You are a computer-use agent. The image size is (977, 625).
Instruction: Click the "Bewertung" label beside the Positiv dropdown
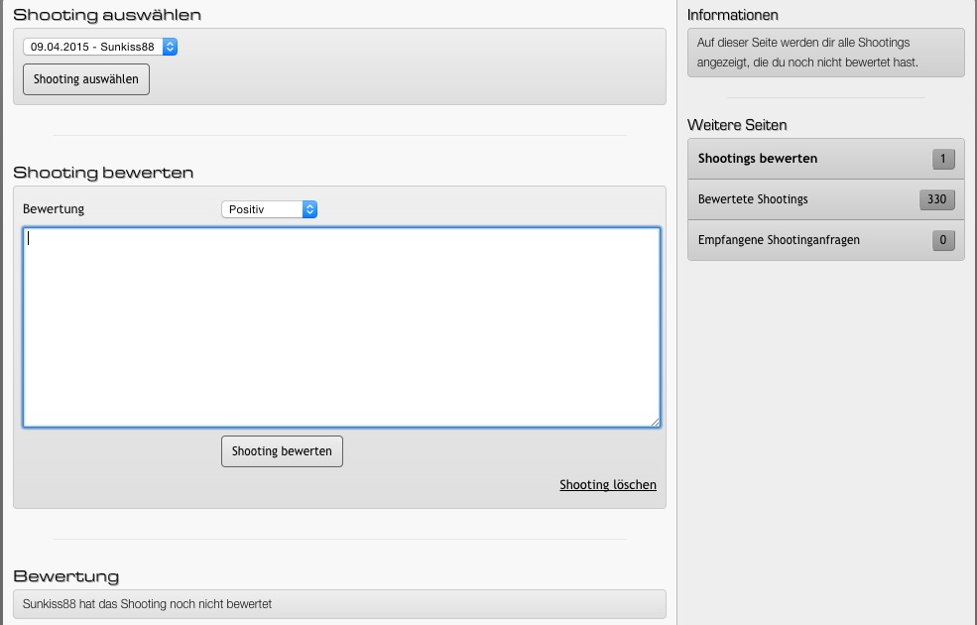[54, 209]
